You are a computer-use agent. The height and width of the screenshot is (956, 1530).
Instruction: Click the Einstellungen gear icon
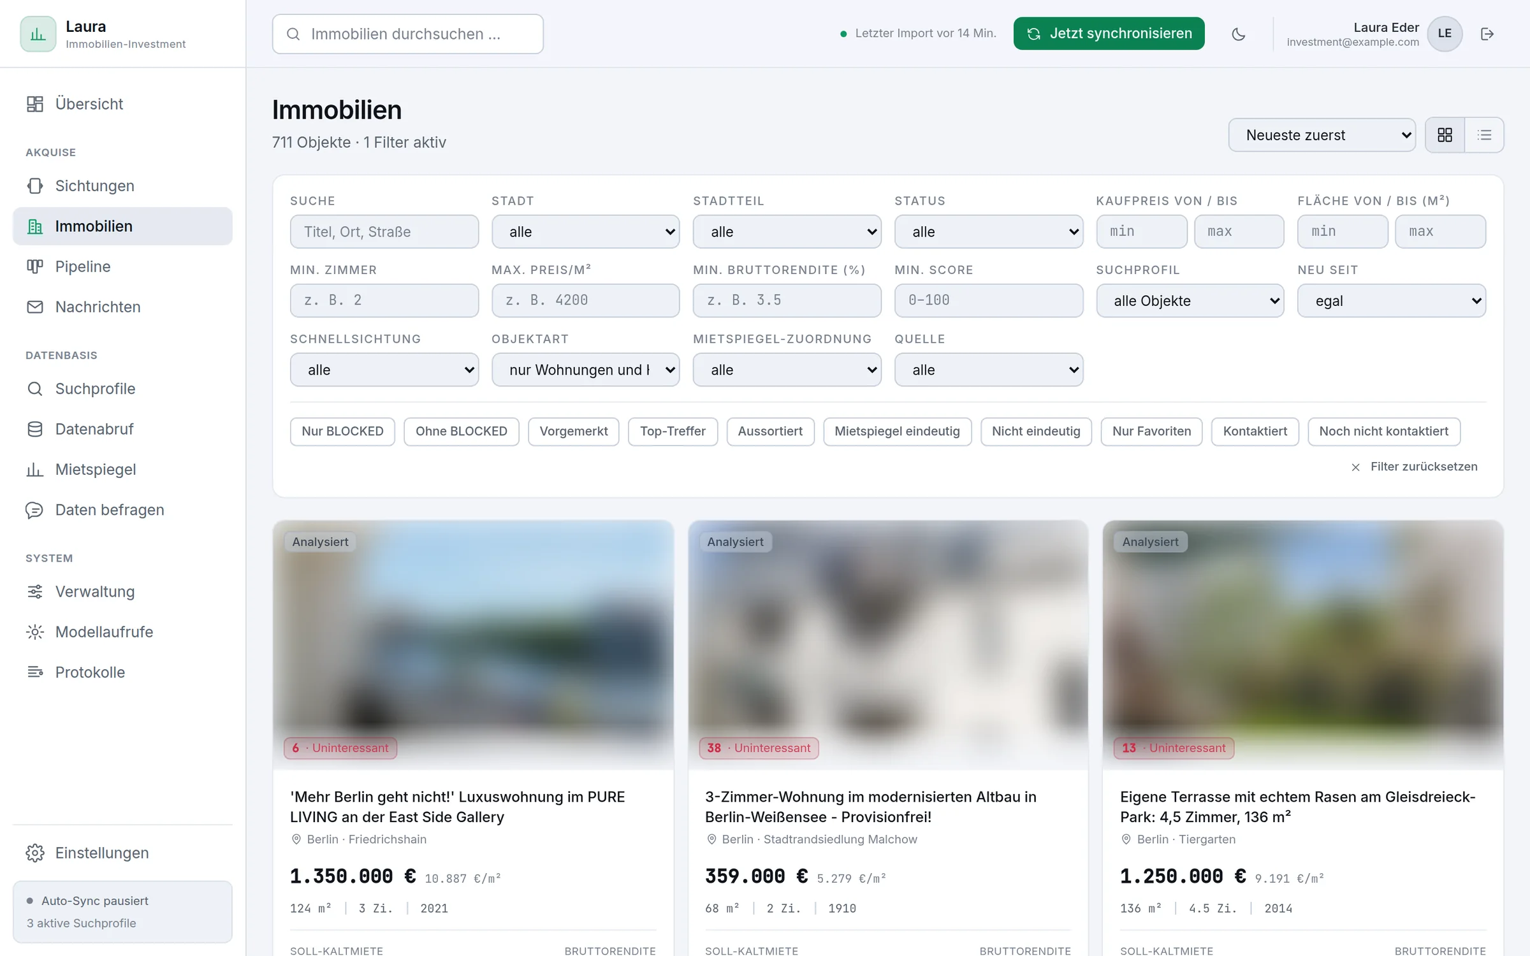35,853
